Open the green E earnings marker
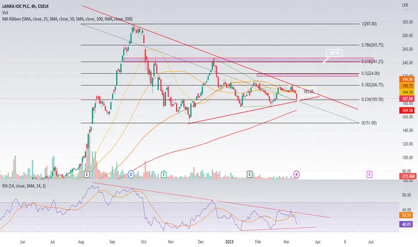The image size is (418, 247). pos(164,175)
